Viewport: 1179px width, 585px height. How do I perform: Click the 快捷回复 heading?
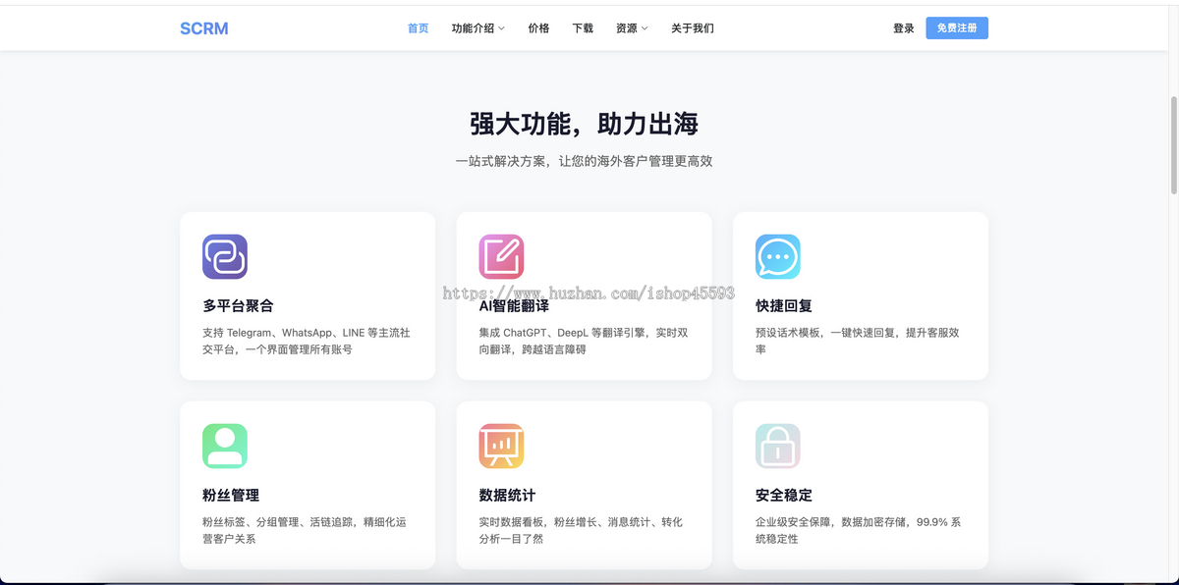784,306
